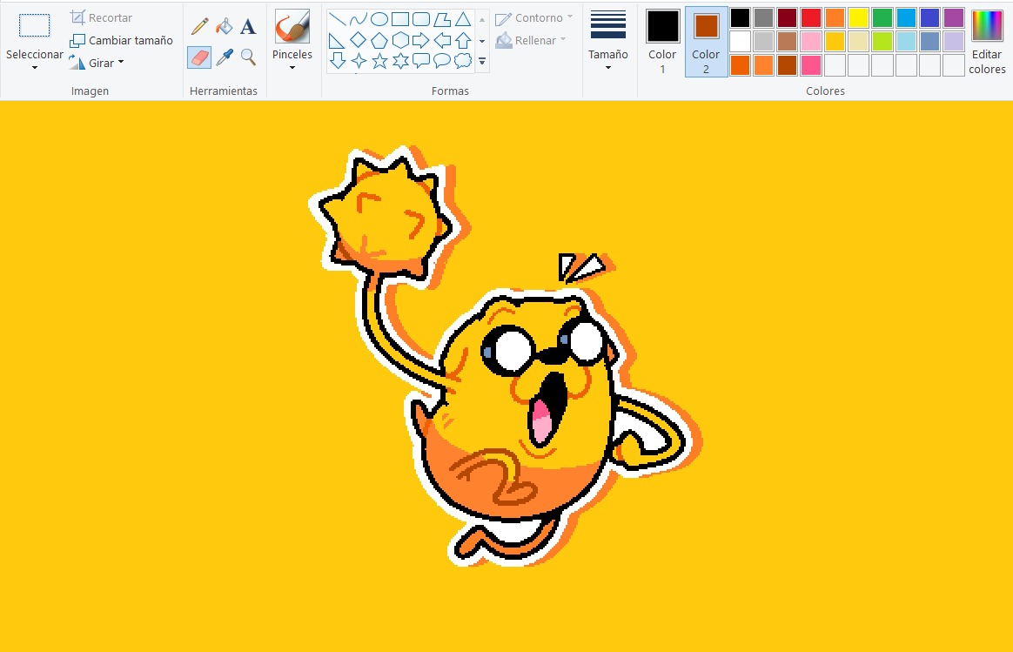
Task: Click Recortar crop button
Action: 102,17
